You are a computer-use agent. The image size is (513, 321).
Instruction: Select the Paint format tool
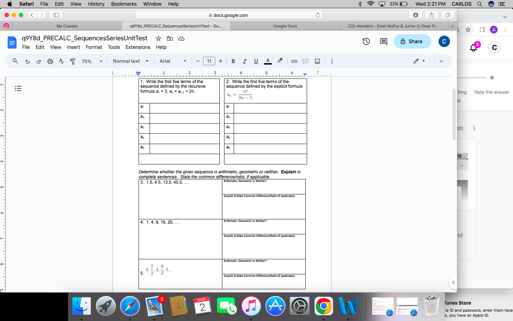73,61
